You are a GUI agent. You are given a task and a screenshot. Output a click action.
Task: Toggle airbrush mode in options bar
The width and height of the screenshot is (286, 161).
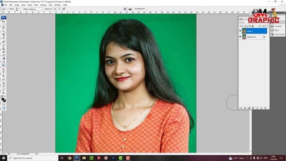pos(63,9)
